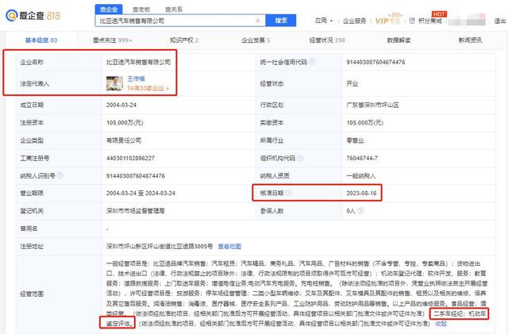The image size is (508, 334).
Task: Switch to the 数据解读 tab
Action: coord(398,40)
